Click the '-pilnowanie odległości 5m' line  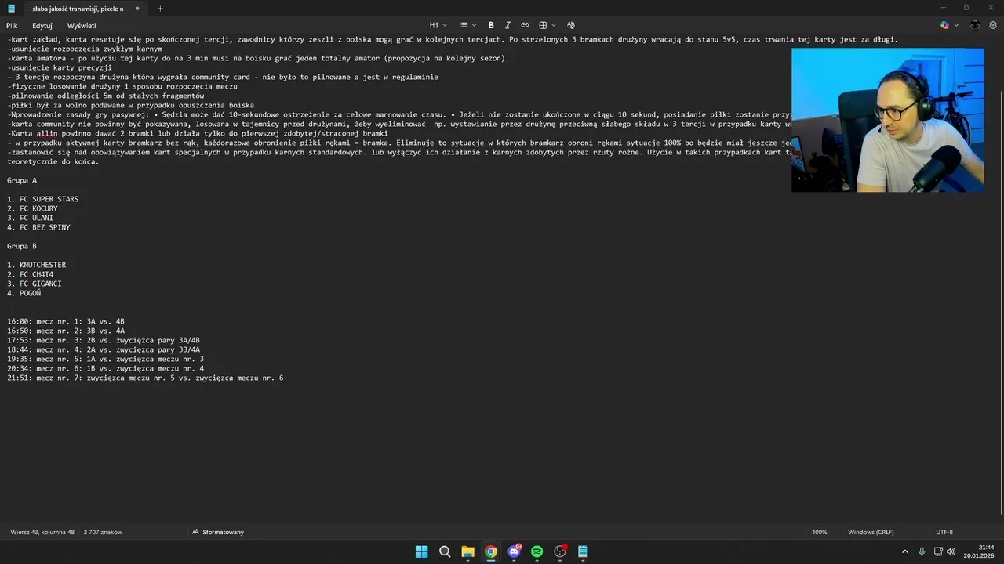point(106,96)
